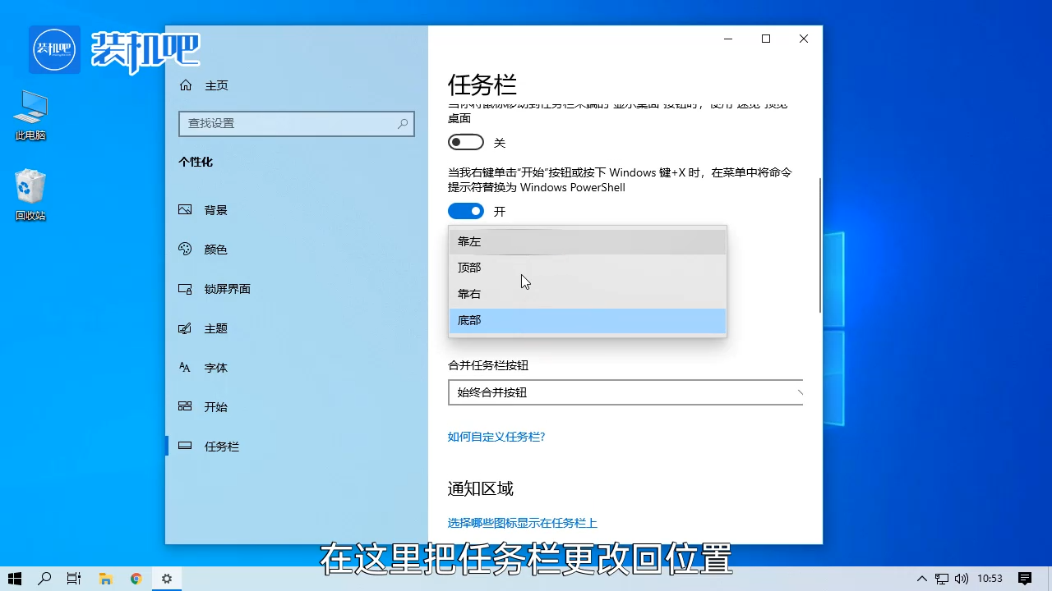Open 选择哪些图标显示在任务栏上
This screenshot has width=1052, height=591.
click(x=522, y=523)
